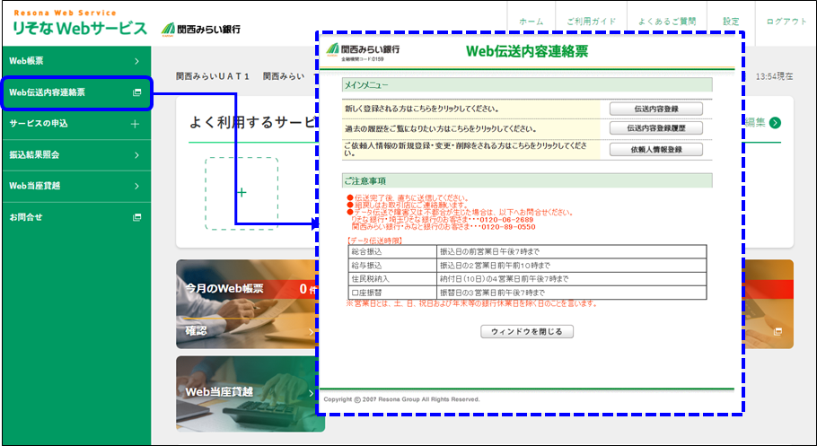Open Web伝送内容連絡票 in sidebar
817x446 pixels.
76,92
